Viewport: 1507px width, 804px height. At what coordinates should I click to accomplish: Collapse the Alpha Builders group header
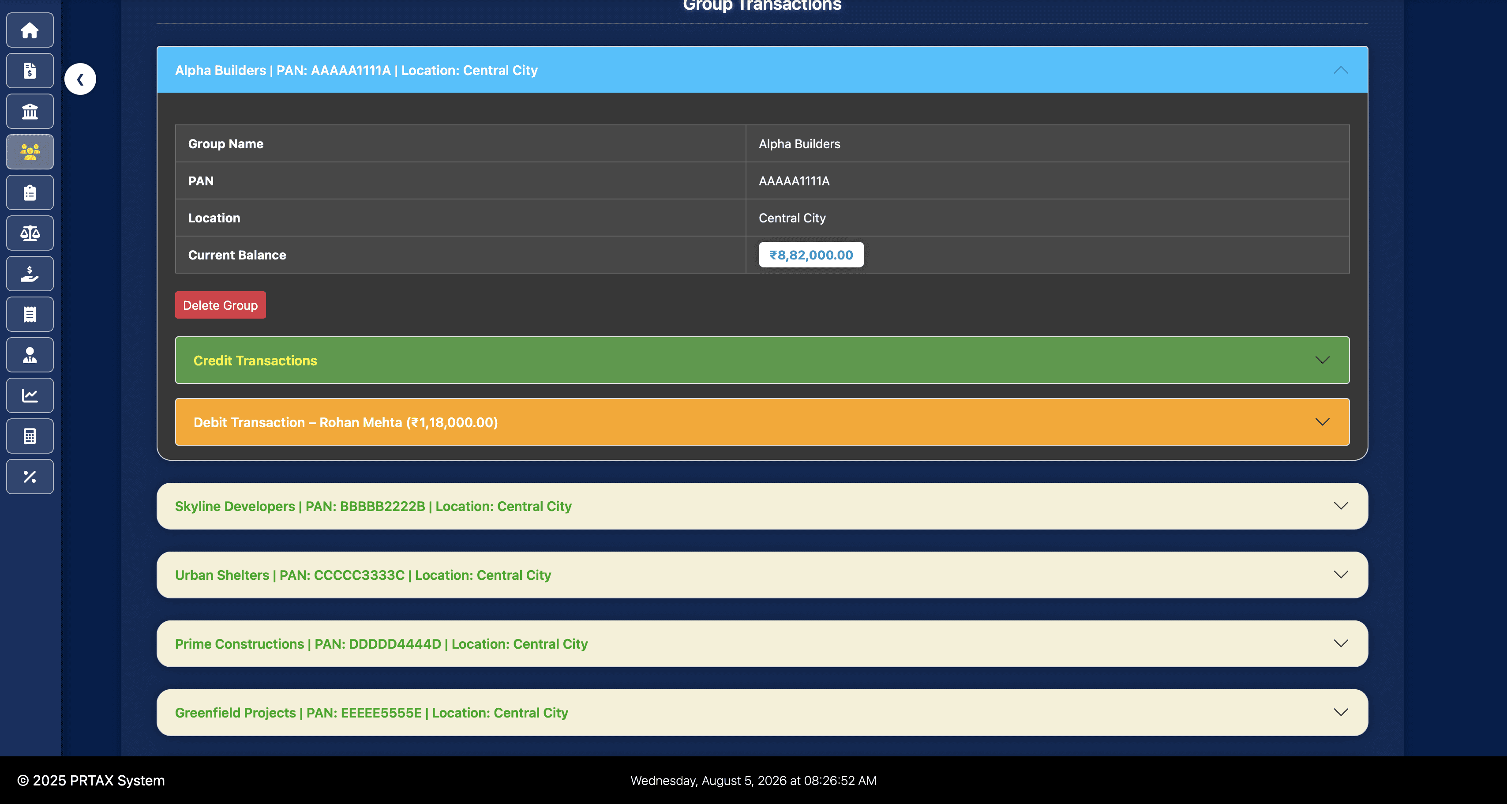[762, 70]
